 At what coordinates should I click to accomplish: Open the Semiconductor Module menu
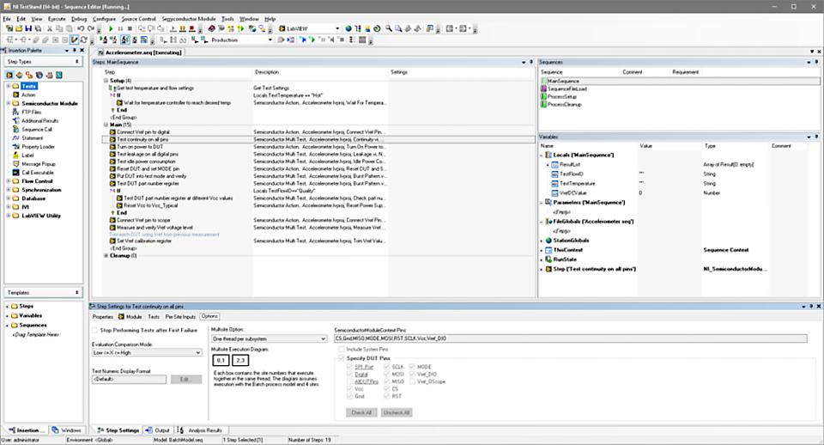pos(188,18)
